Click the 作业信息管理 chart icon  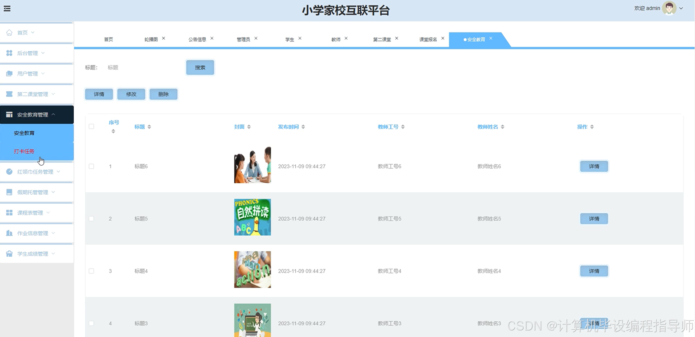click(9, 233)
